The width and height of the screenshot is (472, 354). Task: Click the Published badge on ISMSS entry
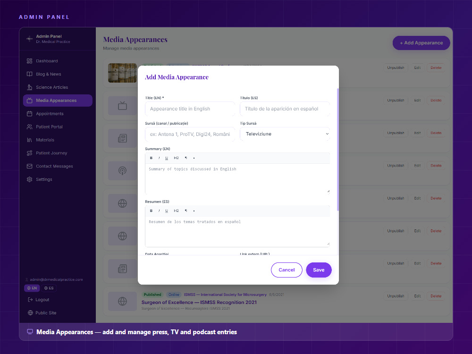point(152,295)
